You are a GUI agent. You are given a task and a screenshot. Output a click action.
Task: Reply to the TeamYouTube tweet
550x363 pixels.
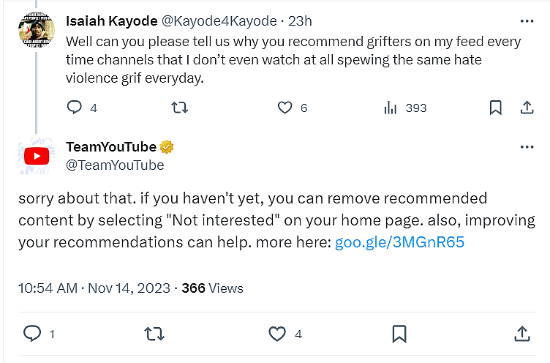[x=32, y=334]
